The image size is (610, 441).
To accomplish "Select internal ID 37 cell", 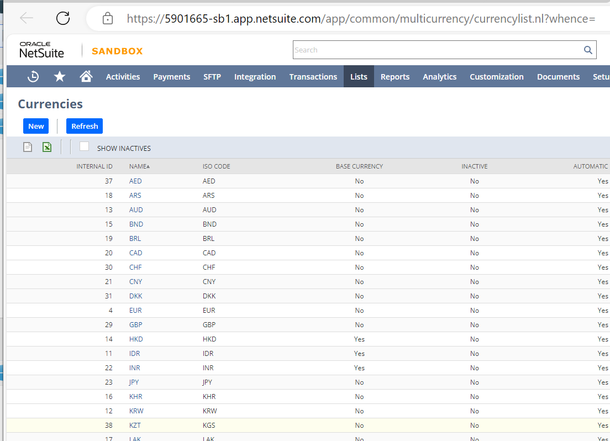I will click(x=108, y=181).
